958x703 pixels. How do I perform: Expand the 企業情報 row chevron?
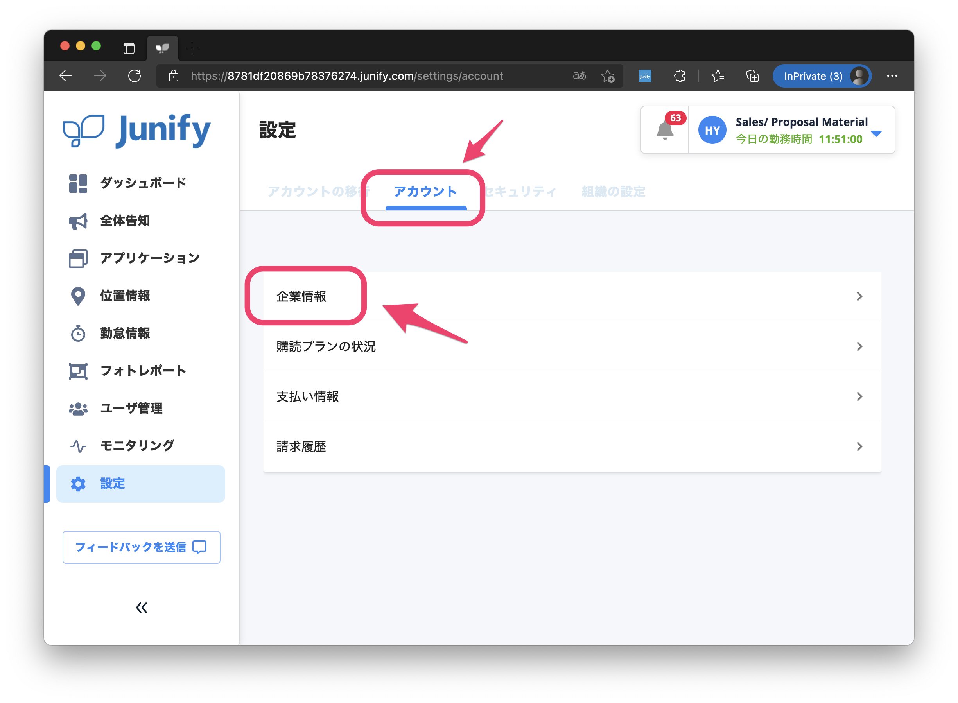coord(859,296)
